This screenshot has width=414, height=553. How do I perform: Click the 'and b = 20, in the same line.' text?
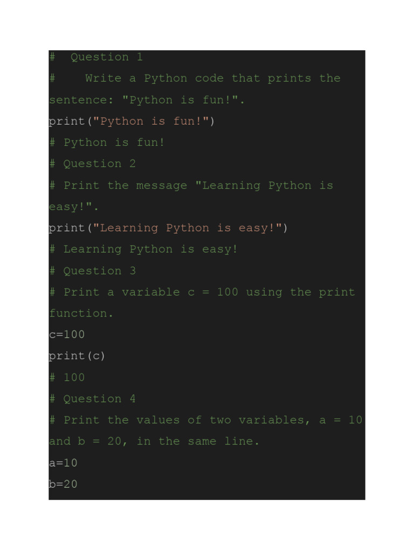click(x=154, y=441)
